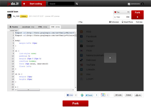The image size is (151, 107).
Task: Open Start coding
Action: click(36, 4)
